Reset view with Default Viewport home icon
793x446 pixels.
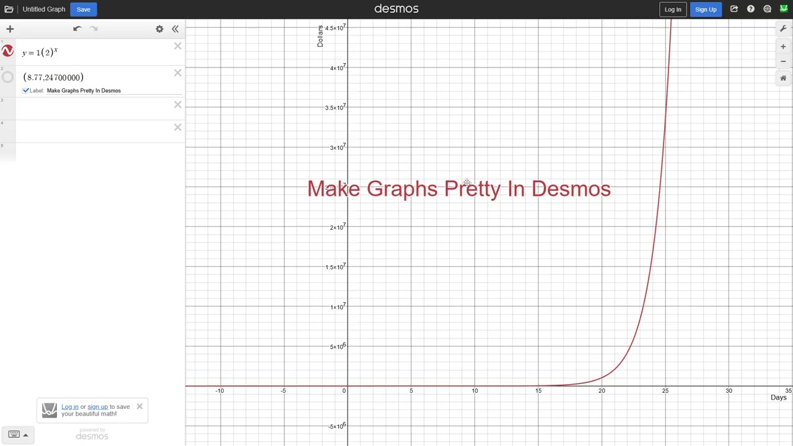point(783,78)
